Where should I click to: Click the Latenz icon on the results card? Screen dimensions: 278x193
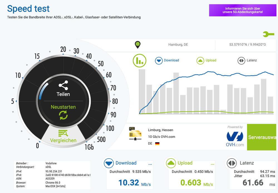tap(232, 164)
